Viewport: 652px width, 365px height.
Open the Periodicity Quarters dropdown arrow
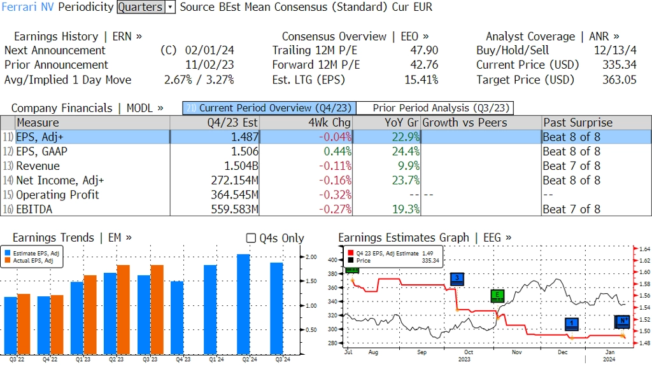(170, 7)
